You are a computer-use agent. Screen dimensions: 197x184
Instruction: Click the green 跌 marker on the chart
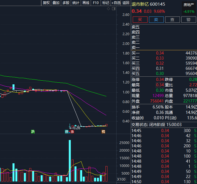pyautogui.click(x=33, y=131)
